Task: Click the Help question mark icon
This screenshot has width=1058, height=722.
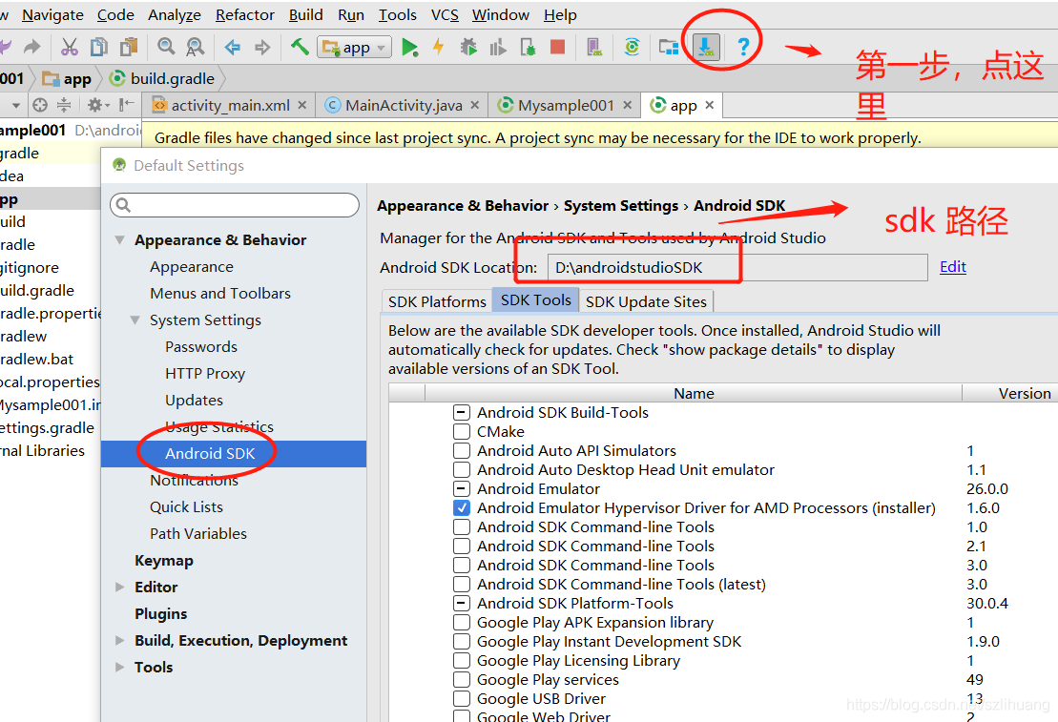Action: click(743, 48)
